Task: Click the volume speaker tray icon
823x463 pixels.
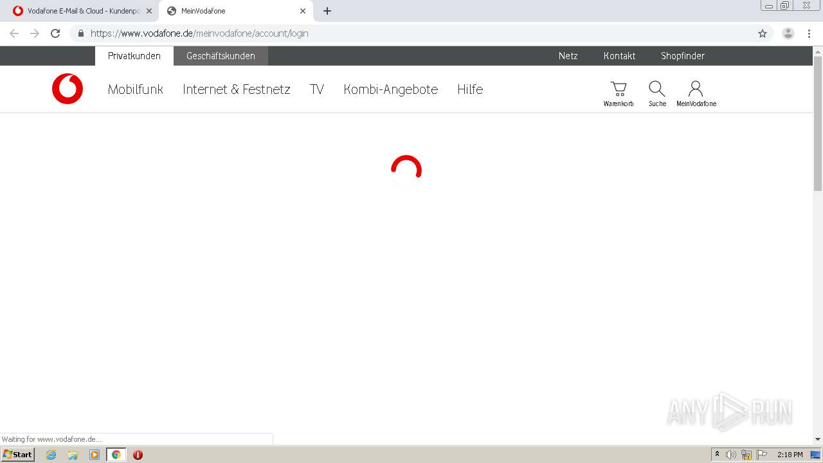Action: pos(731,455)
